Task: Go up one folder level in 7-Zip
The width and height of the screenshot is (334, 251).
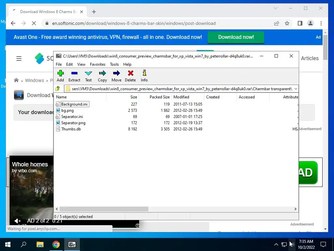Action: tap(58, 89)
